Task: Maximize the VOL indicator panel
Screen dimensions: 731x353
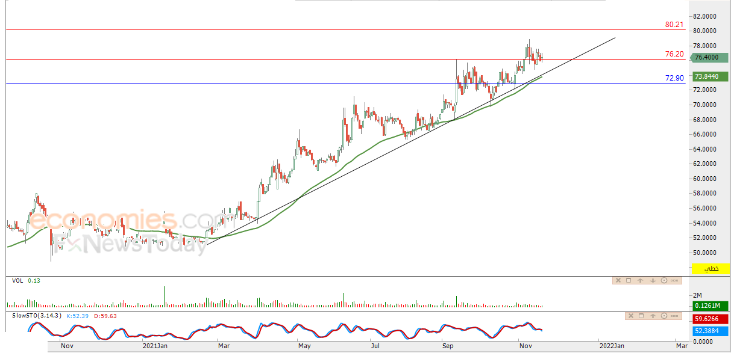Action: (629, 280)
